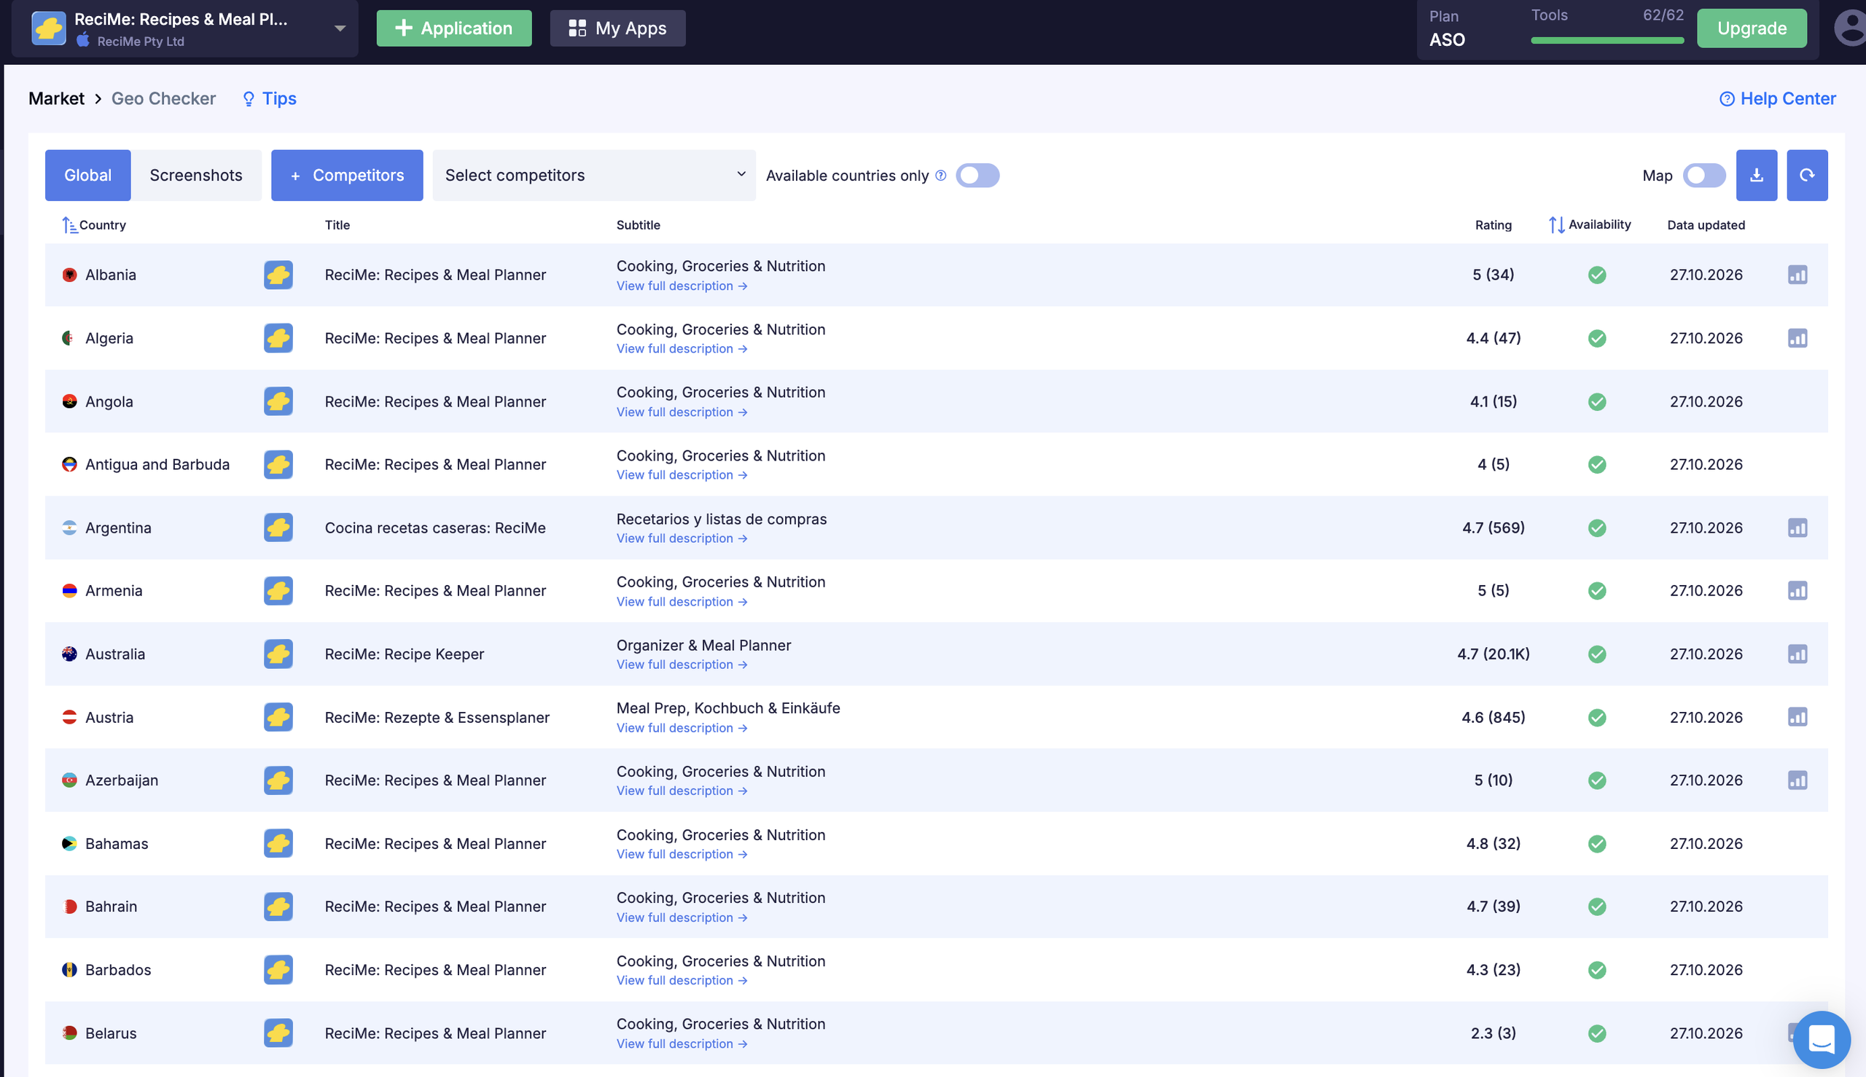1866x1077 pixels.
Task: View full description for Bahrain
Action: (682, 917)
